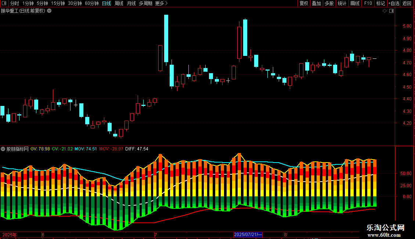Click the 2025/07/21/一 date marker

coord(248,235)
